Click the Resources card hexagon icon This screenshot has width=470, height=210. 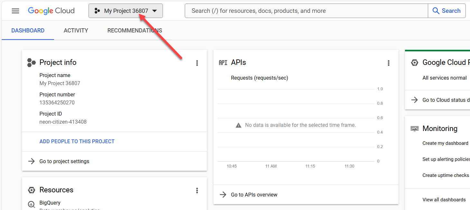pyautogui.click(x=31, y=190)
